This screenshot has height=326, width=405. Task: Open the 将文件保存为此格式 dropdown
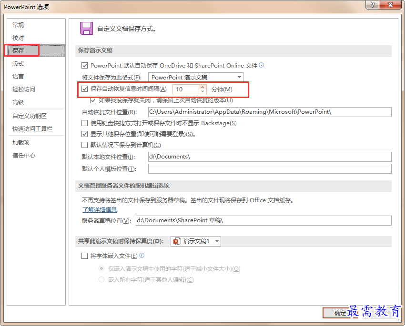pos(196,77)
